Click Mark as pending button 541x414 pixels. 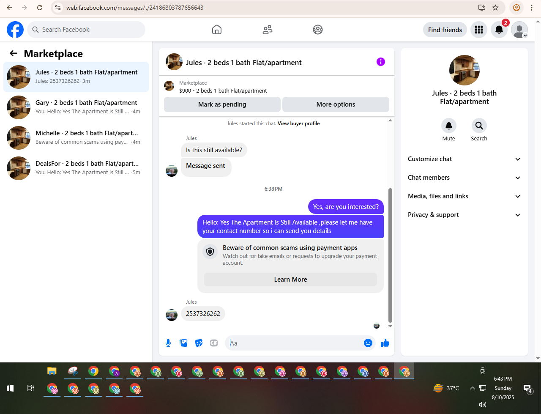coord(222,104)
